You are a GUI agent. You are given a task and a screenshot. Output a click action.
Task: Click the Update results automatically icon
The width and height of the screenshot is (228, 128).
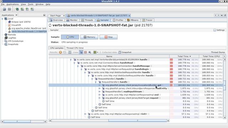(x=61, y=52)
